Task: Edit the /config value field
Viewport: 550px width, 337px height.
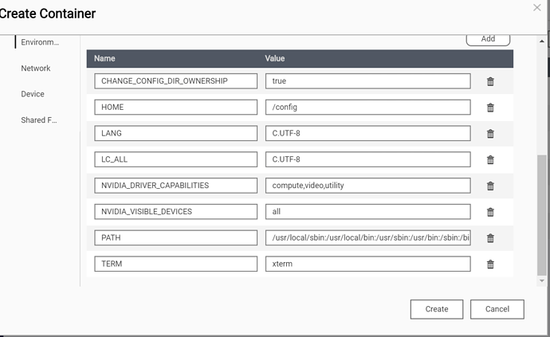Action: pyautogui.click(x=368, y=107)
